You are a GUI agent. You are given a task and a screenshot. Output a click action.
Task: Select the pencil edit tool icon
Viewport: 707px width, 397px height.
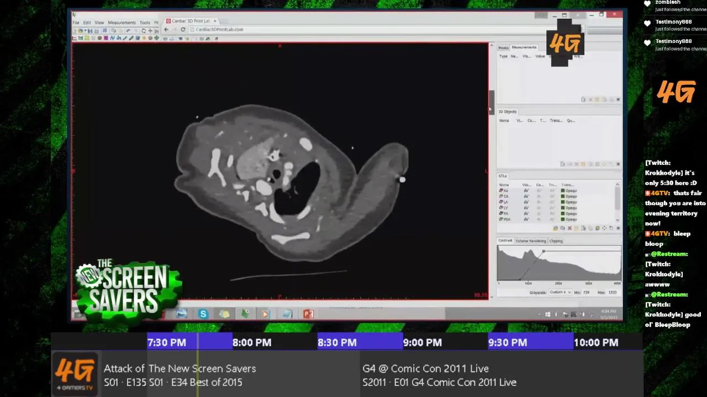pyautogui.click(x=131, y=38)
